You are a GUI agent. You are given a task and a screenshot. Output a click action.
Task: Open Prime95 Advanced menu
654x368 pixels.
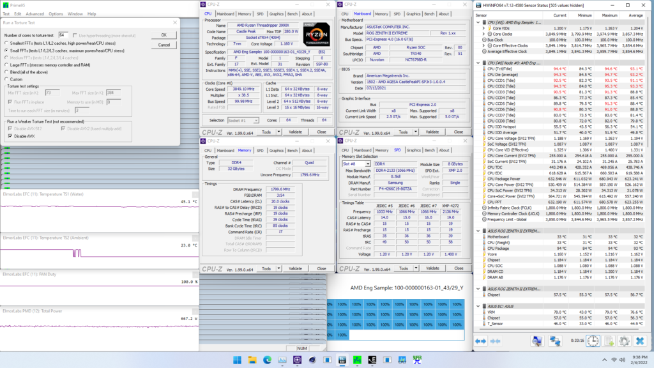34,14
